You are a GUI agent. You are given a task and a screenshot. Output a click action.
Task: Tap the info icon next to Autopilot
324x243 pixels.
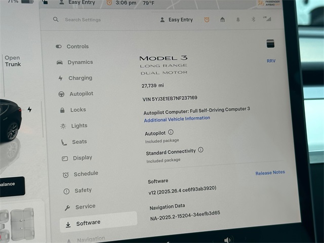coord(171,132)
